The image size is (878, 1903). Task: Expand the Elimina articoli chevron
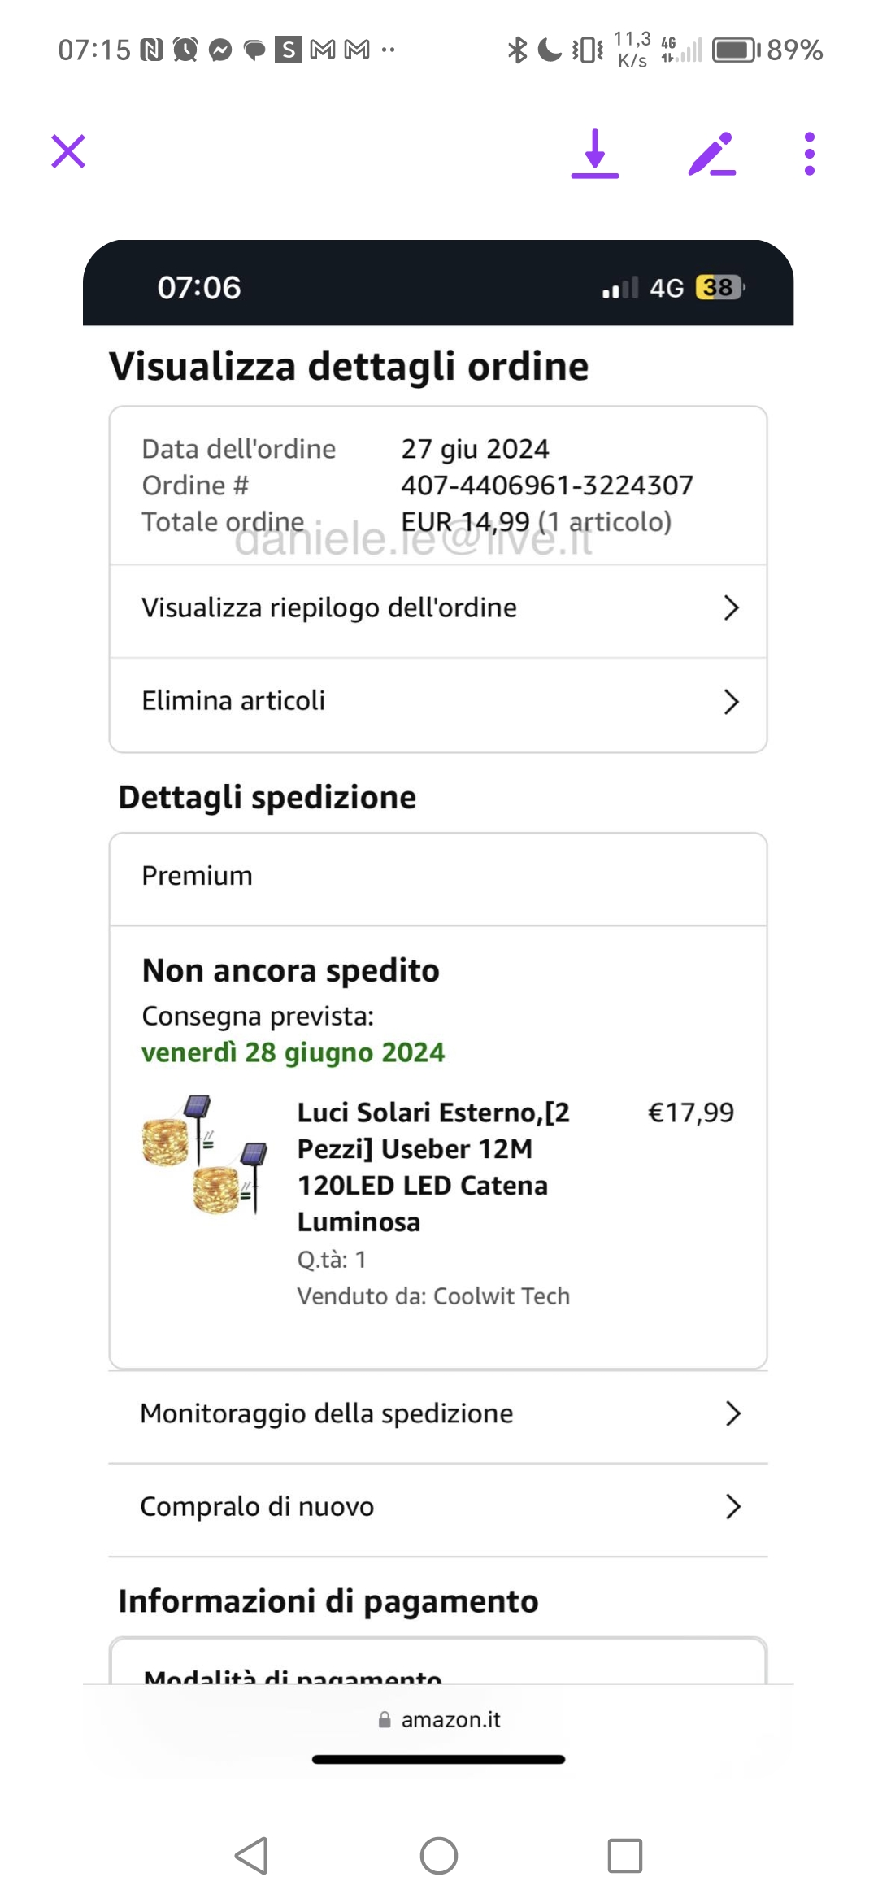(x=731, y=702)
